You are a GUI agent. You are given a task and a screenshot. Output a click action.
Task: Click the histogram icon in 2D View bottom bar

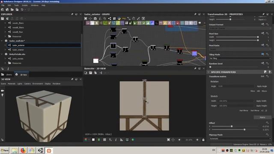[x=122, y=140]
